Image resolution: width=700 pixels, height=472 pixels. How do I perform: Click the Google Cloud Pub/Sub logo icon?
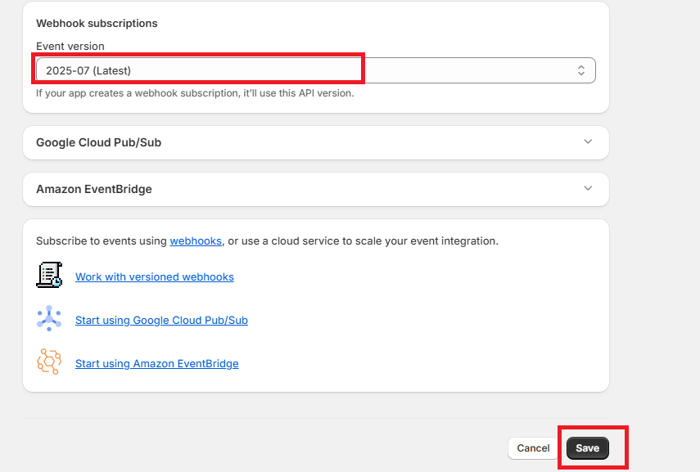click(x=49, y=318)
